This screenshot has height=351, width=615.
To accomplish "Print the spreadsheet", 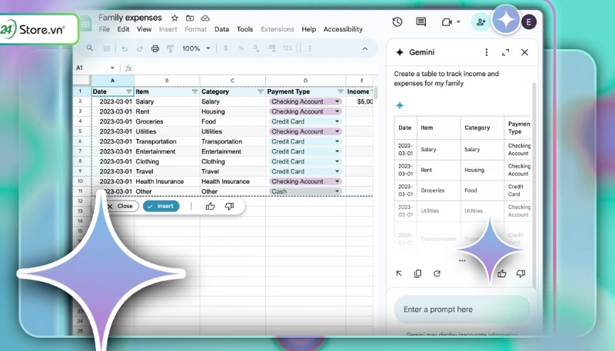I will pos(155,48).
